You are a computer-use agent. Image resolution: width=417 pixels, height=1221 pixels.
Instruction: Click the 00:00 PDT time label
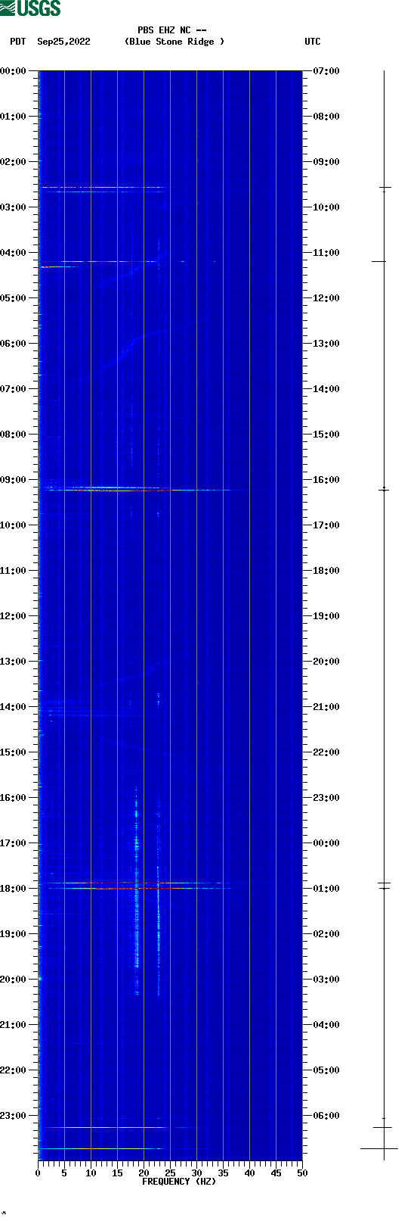tap(13, 71)
